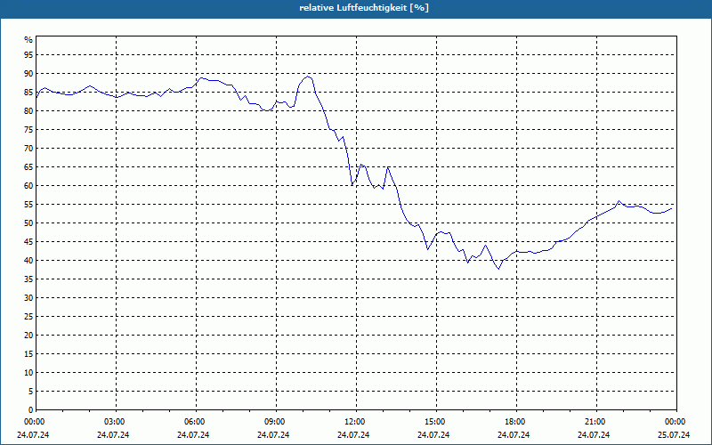Select the y-axis label '95'
The image size is (712, 445).
(x=28, y=55)
